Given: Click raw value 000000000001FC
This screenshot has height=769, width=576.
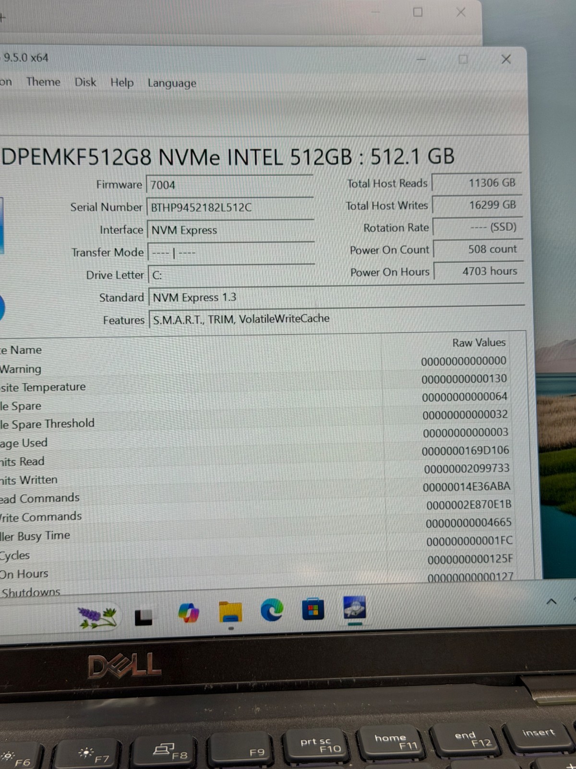Looking at the screenshot, I should 469,541.
